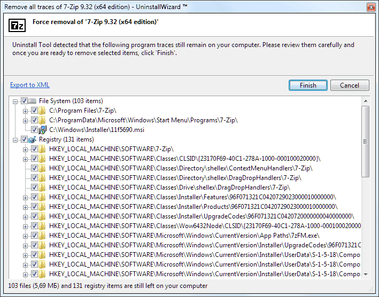379x297 pixels.
Task: Uncheck C:\Program Files\7-Zip\ checkbox
Action: pyautogui.click(x=34, y=111)
